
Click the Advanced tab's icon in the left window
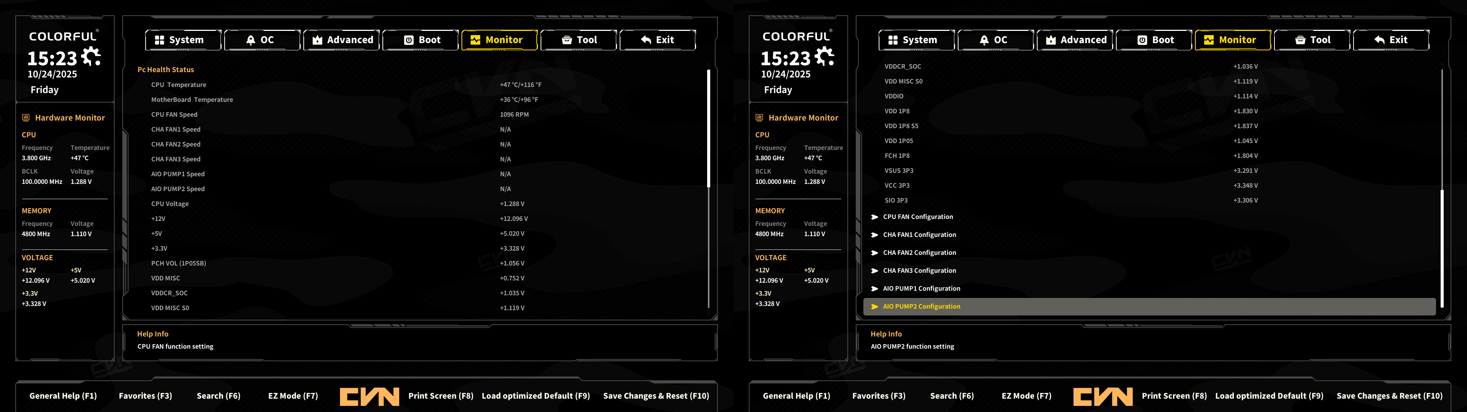click(x=317, y=40)
